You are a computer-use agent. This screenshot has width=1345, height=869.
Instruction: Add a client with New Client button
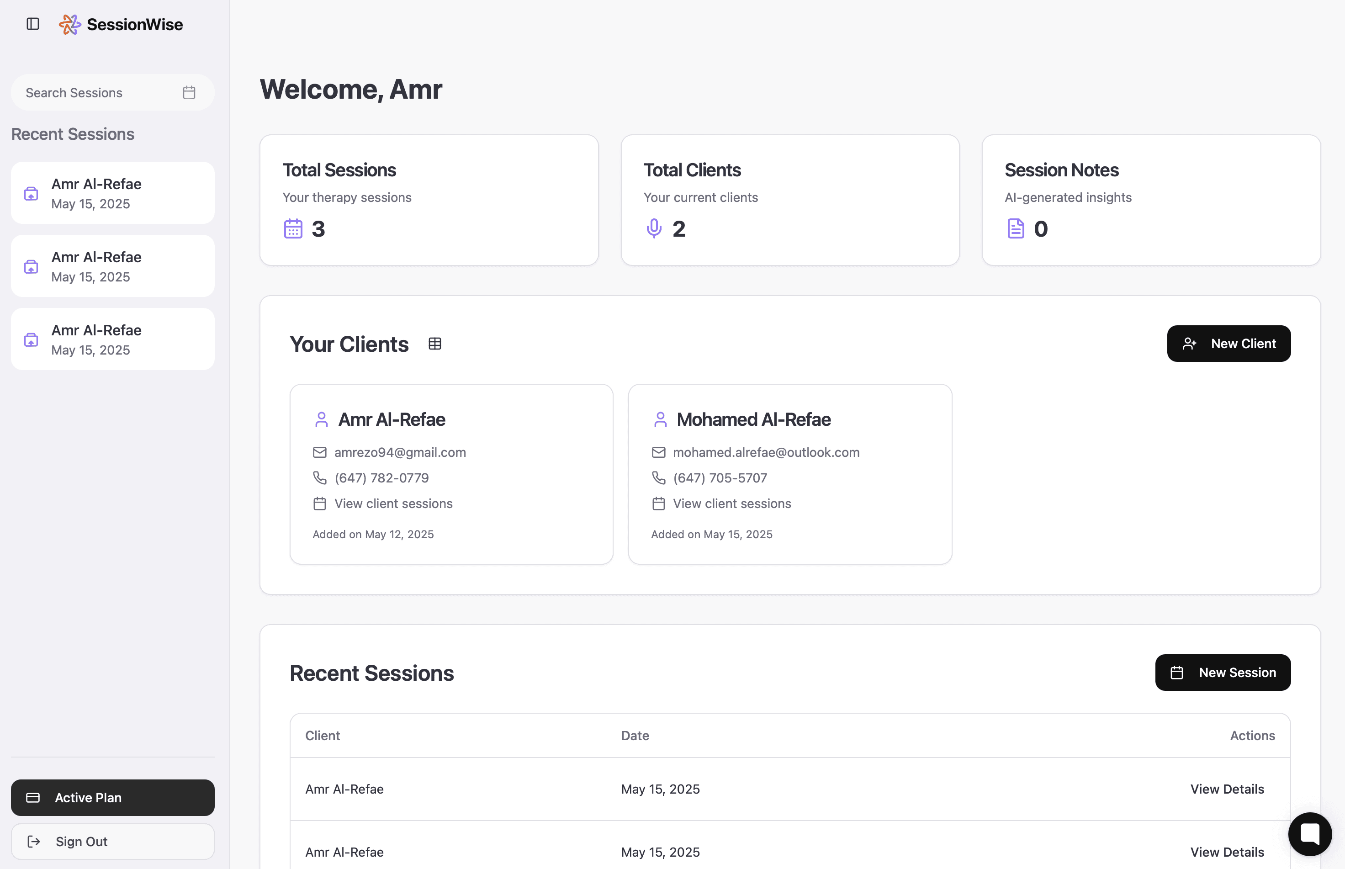pyautogui.click(x=1229, y=344)
